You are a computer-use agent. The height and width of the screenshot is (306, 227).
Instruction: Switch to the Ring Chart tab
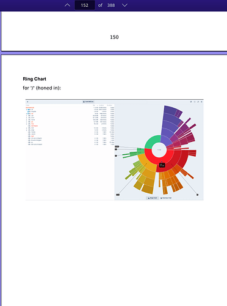click(x=153, y=198)
